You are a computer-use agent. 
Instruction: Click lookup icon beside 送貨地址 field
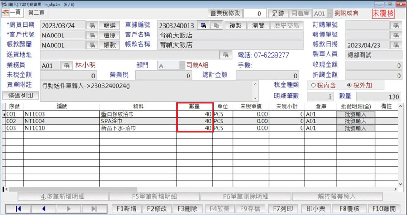(226, 55)
